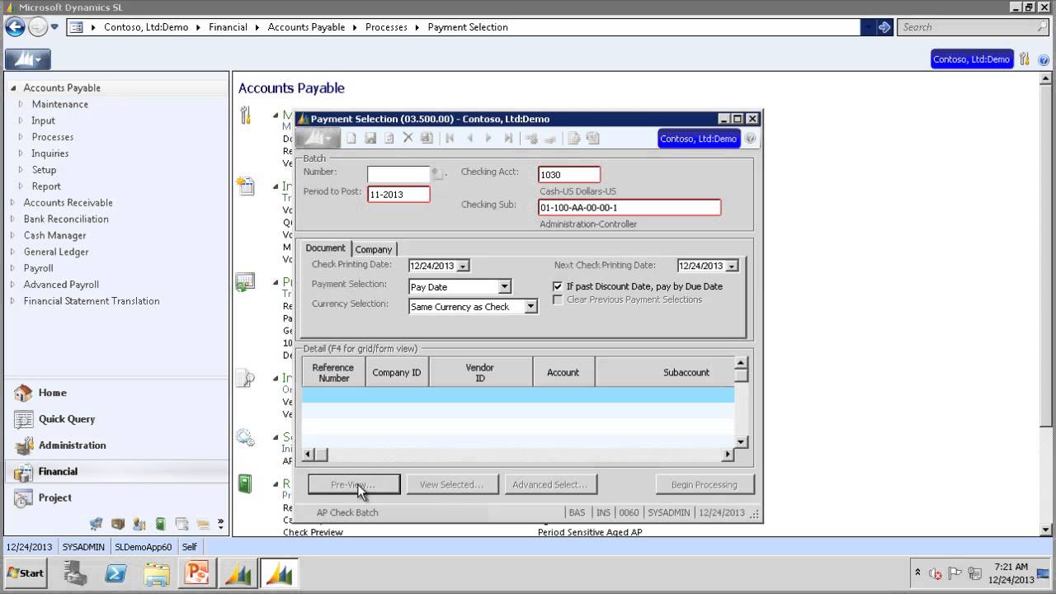
Task: Open the Dynamics logo menu in Payment Selection
Action: [317, 139]
